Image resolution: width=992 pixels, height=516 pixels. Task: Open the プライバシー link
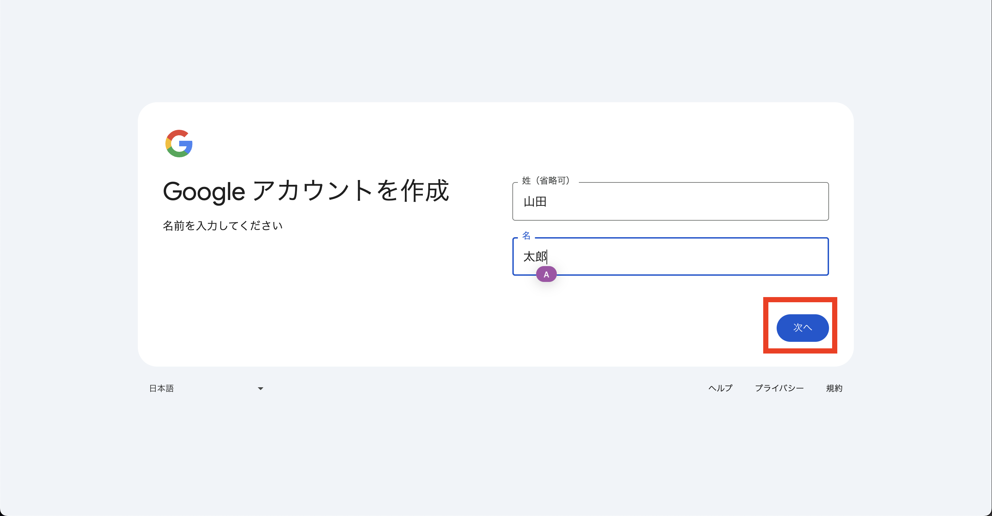pyautogui.click(x=779, y=388)
